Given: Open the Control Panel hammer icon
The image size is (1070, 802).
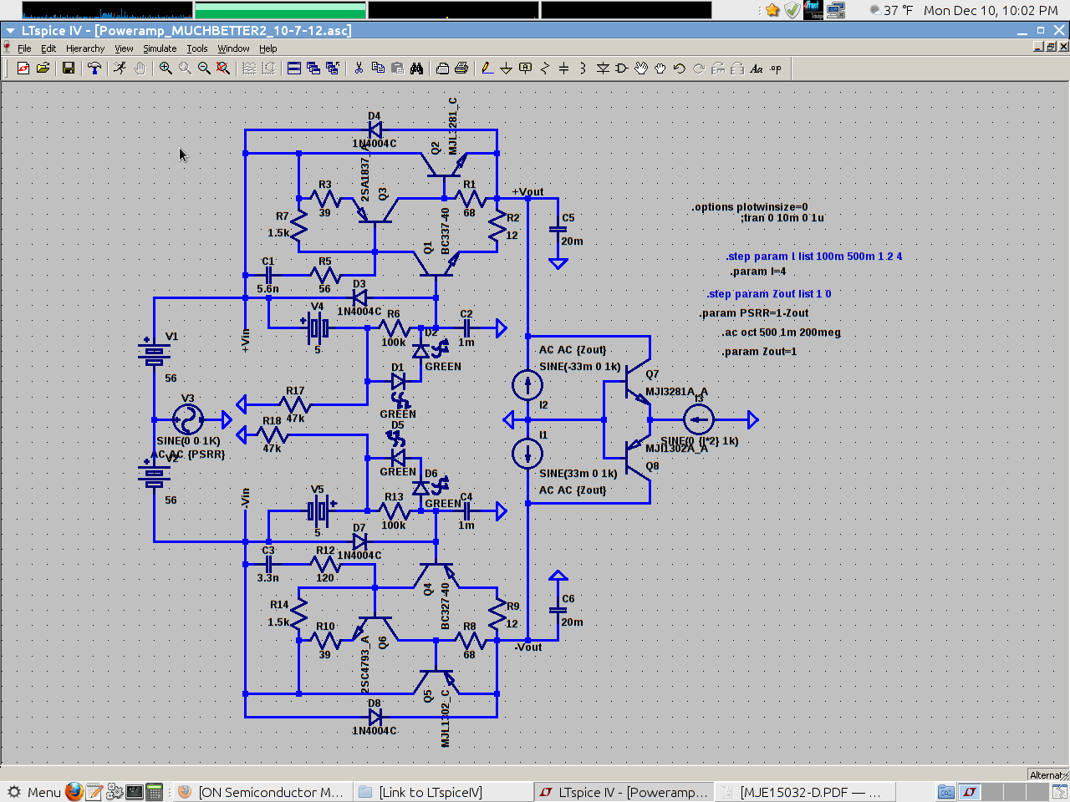Looking at the screenshot, I should click(94, 69).
